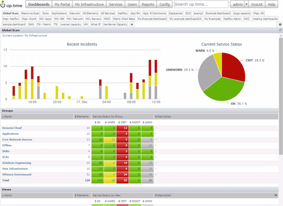Switch to the Resource Scan tab

pyautogui.click(x=31, y=13)
